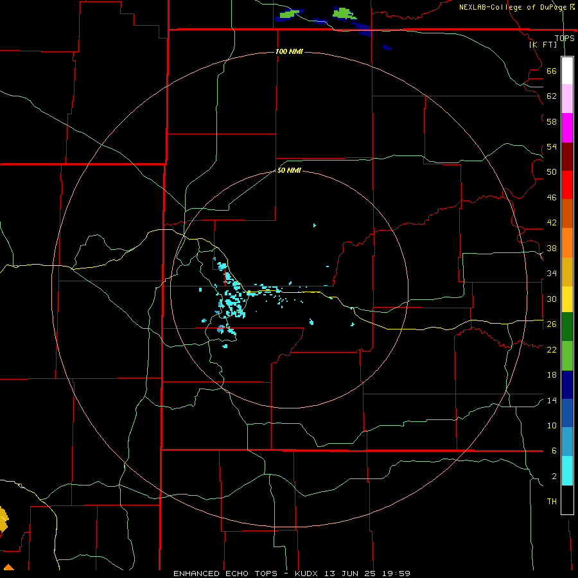This screenshot has width=578, height=578.
Task: Click the 13 JUN 25 date text
Action: (x=351, y=574)
